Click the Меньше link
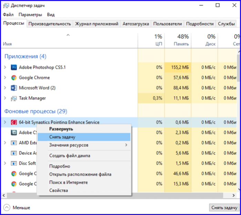Image resolution: width=241 pixels, height=215 pixels. click(x=21, y=208)
